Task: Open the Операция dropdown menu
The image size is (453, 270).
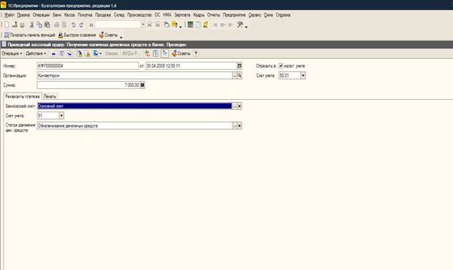Action: tap(12, 54)
